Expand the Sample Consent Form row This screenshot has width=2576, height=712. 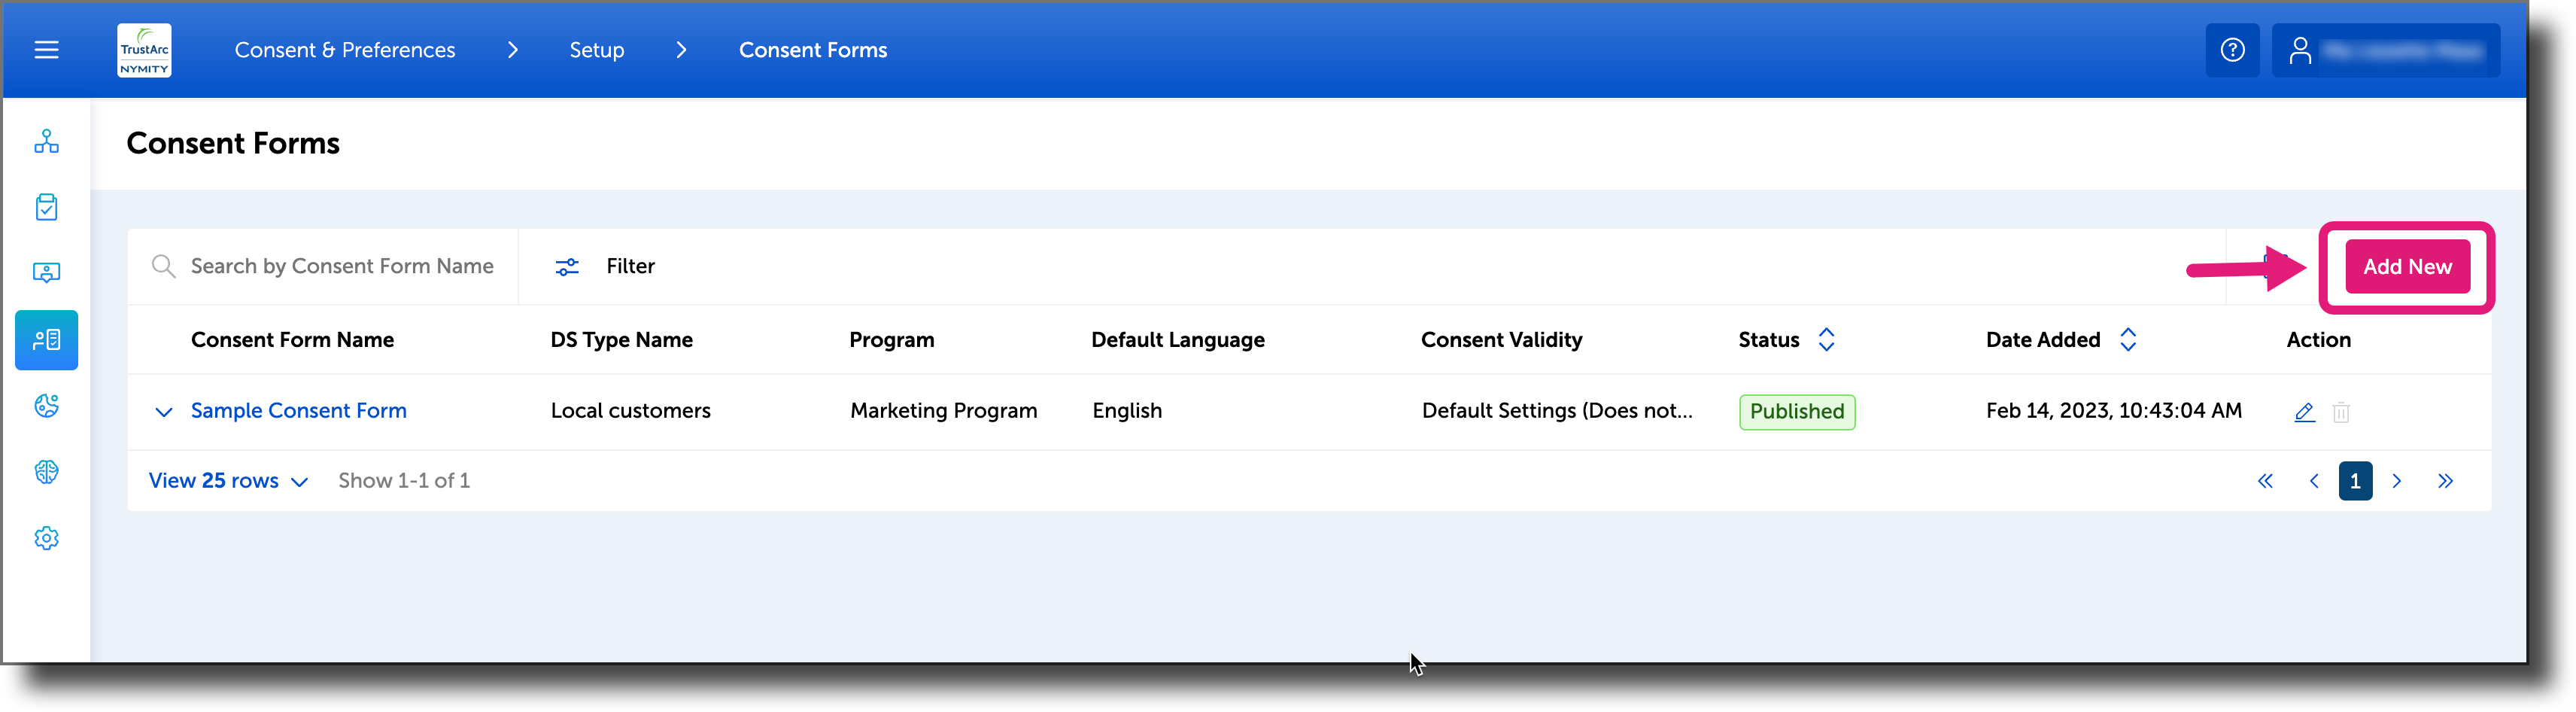click(163, 411)
